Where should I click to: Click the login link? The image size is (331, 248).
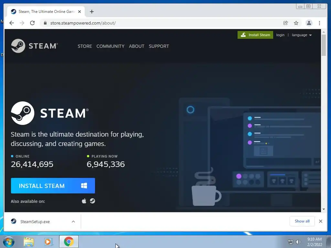(280, 35)
